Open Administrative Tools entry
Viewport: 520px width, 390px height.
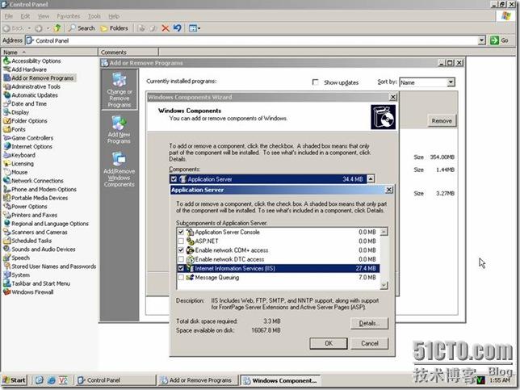click(31, 86)
